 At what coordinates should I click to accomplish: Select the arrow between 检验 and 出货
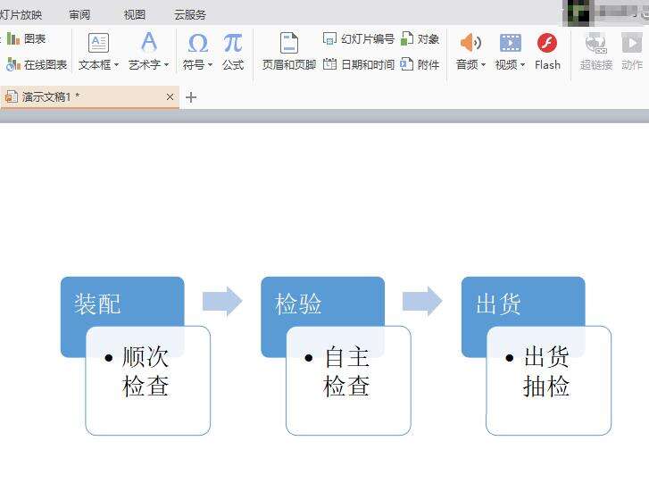(422, 302)
